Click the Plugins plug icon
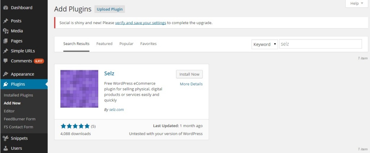Image resolution: width=370 pixels, height=153 pixels. [6, 84]
